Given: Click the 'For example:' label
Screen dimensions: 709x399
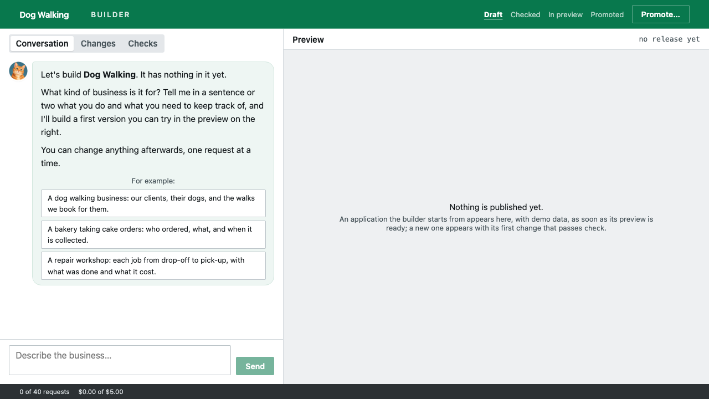Looking at the screenshot, I should (x=153, y=181).
